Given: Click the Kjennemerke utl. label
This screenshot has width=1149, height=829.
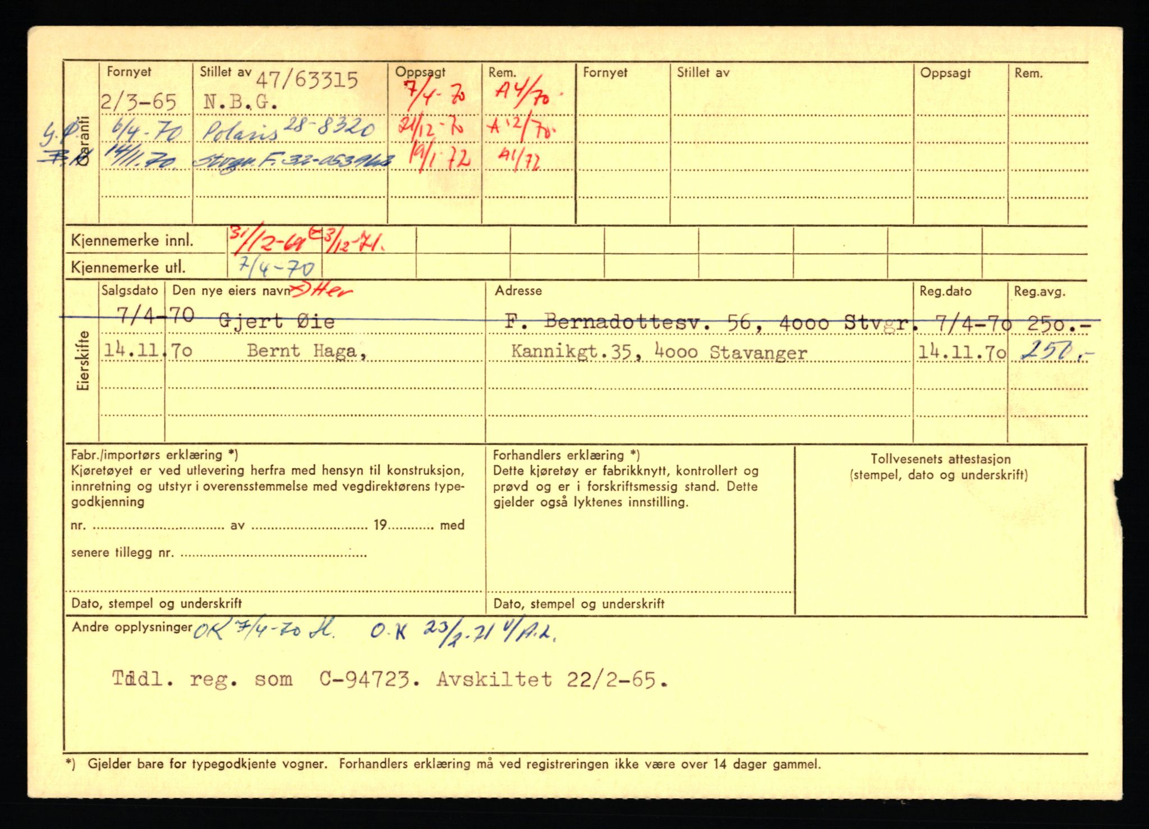Looking at the screenshot, I should [x=127, y=268].
